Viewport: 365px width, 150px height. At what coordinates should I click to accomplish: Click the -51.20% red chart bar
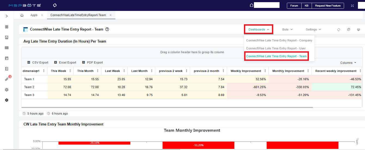198,145
